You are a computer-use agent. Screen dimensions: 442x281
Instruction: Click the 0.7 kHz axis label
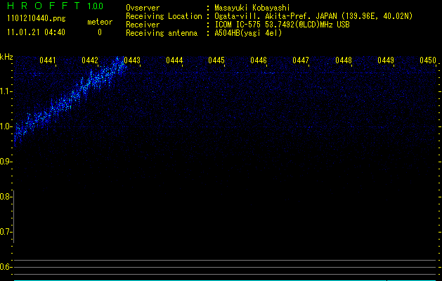[6, 232]
